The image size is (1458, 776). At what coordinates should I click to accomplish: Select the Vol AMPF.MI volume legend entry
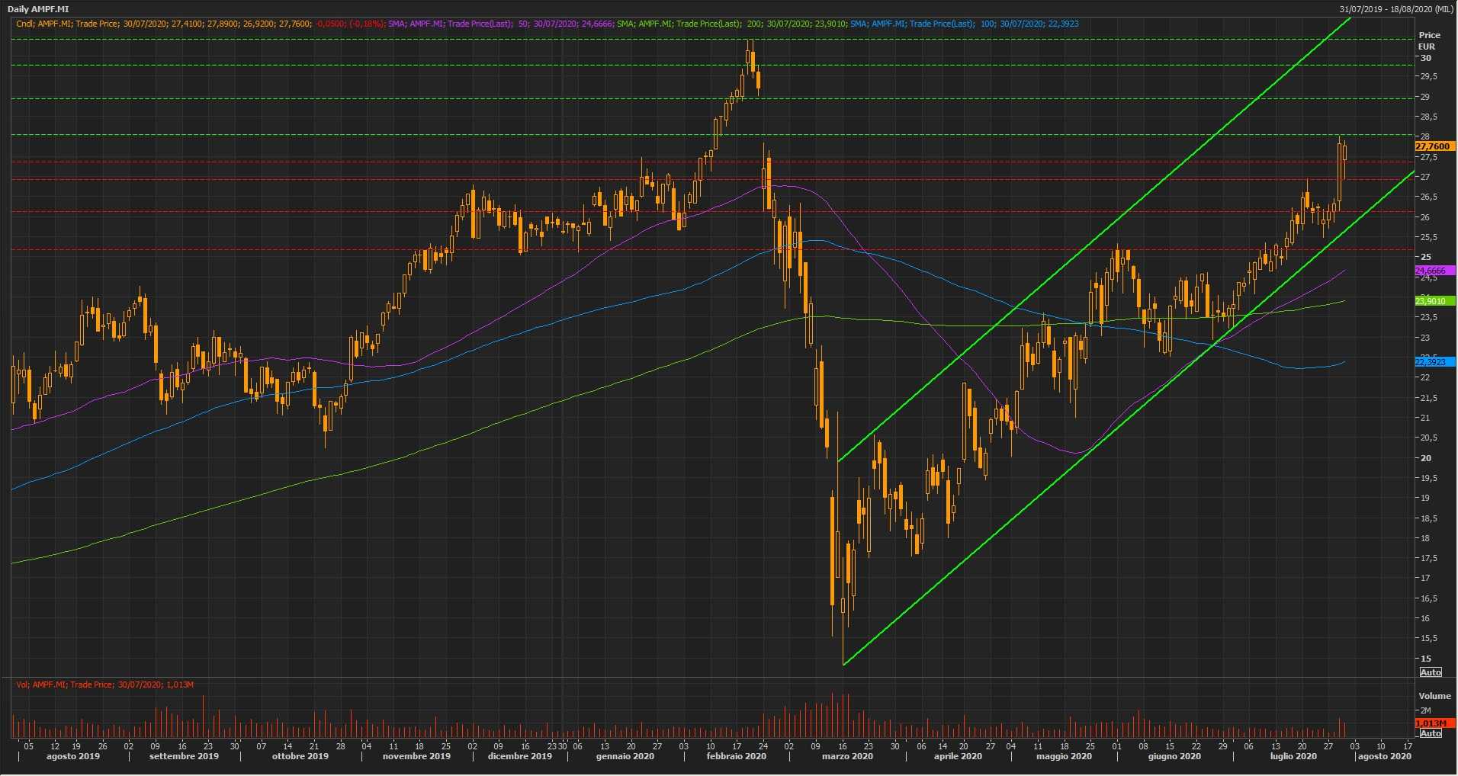[105, 685]
